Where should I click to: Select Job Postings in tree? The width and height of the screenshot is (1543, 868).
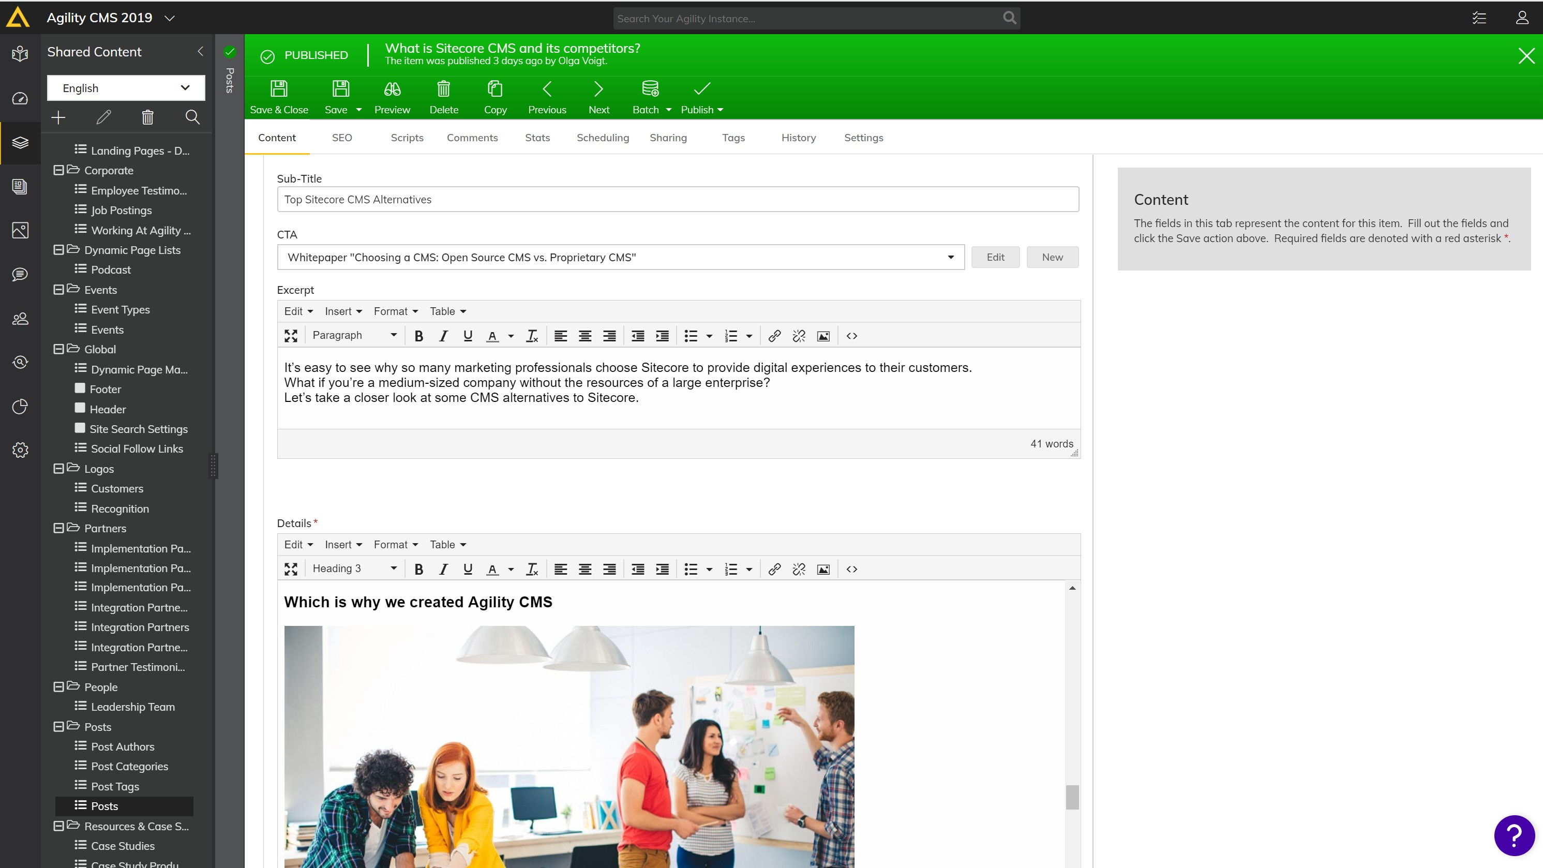[121, 210]
